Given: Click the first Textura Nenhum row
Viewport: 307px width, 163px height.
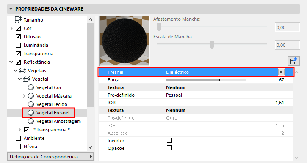Looking at the screenshot, I should point(196,87).
